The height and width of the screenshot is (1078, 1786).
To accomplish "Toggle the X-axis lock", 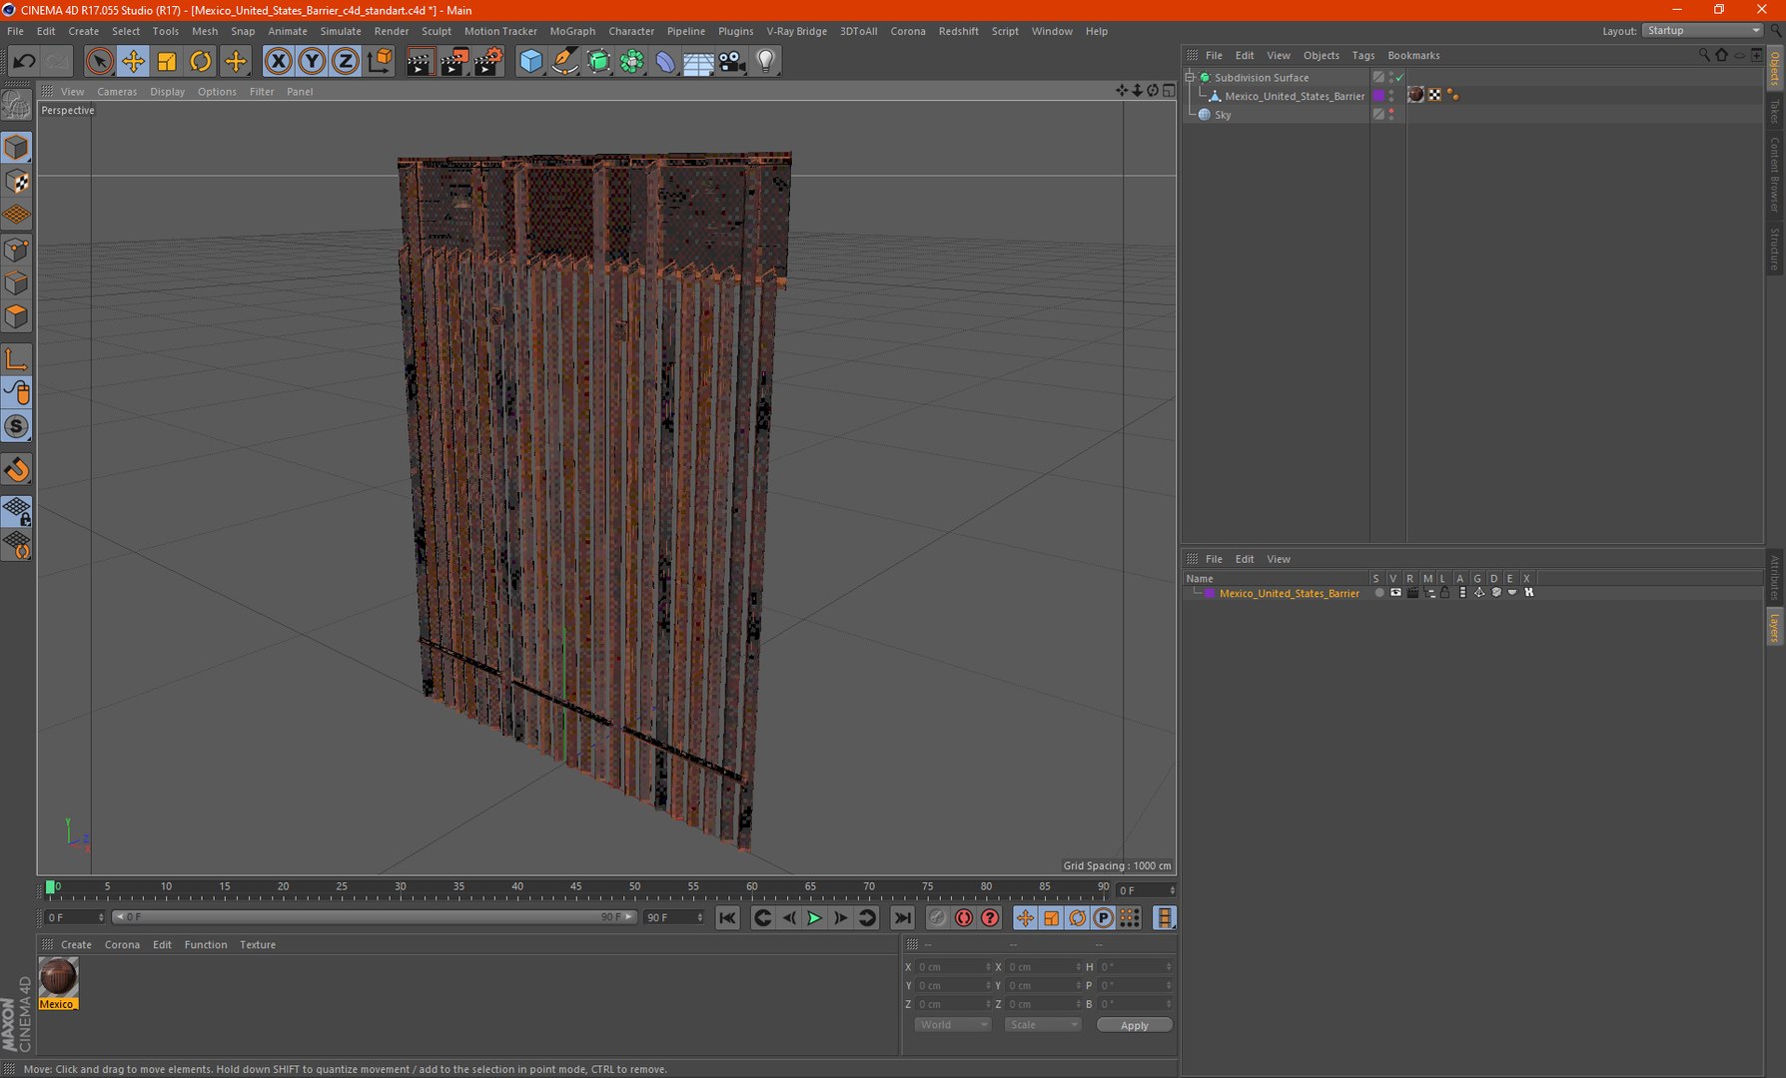I will pos(279,62).
